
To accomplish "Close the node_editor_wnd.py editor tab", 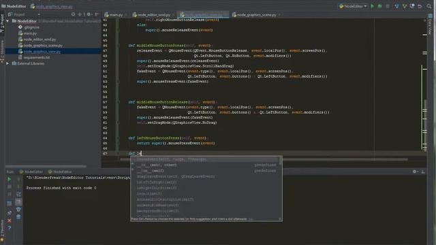I will (x=173, y=15).
